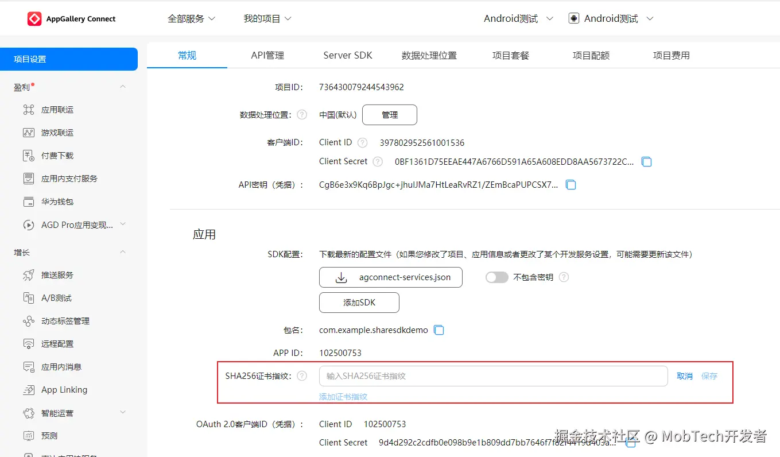Select the 智能运营 sidebar icon
The image size is (780, 457).
click(x=29, y=413)
